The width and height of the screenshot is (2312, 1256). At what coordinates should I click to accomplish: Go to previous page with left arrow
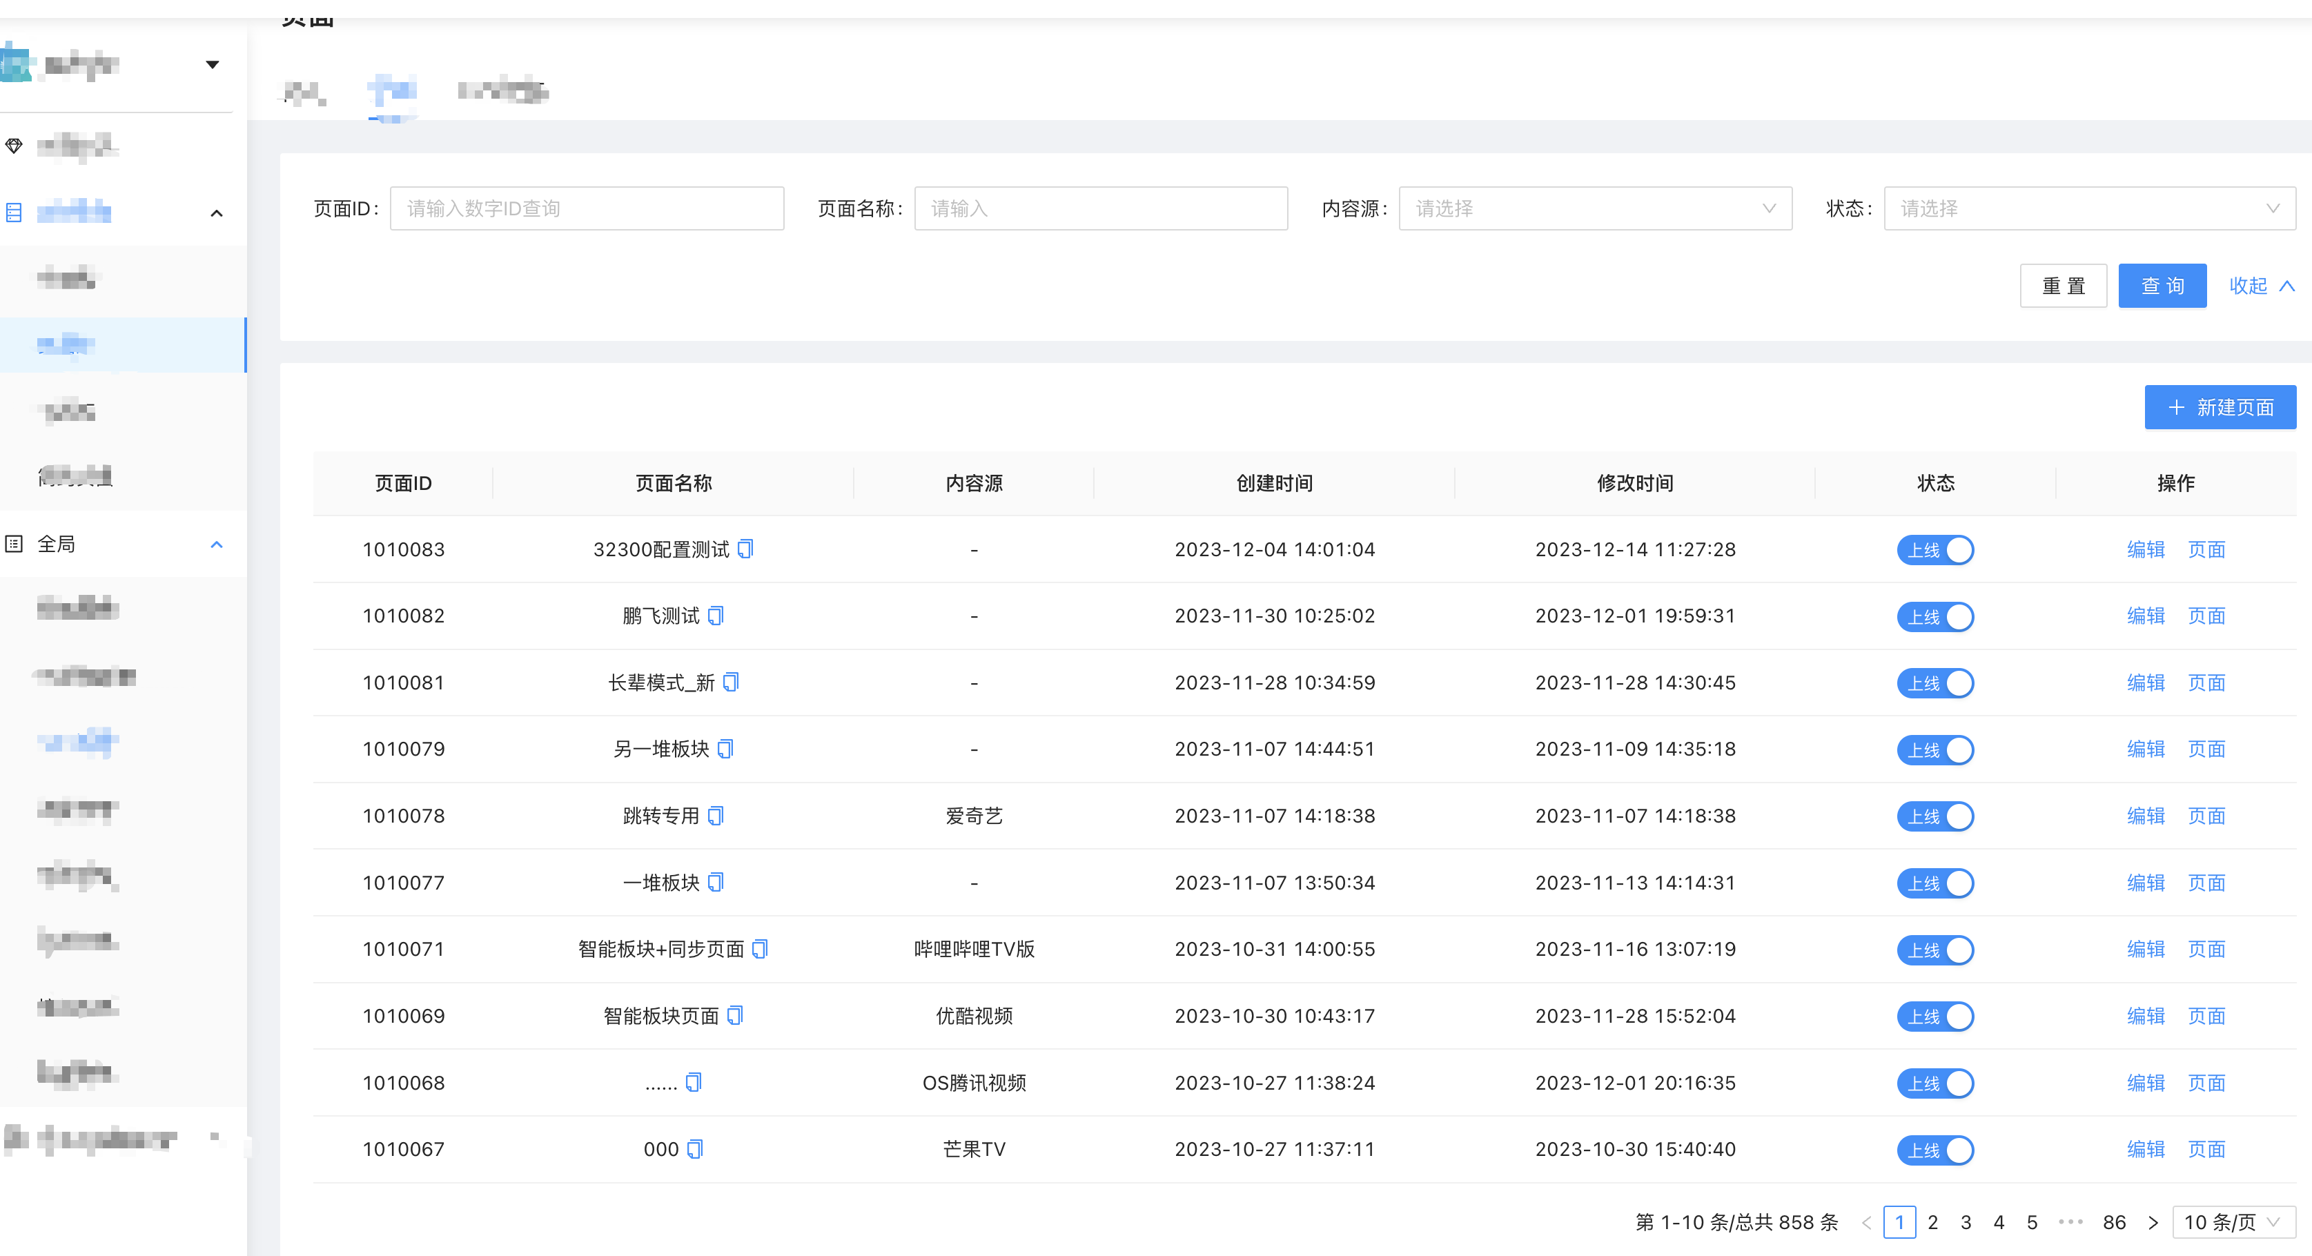tap(1867, 1222)
